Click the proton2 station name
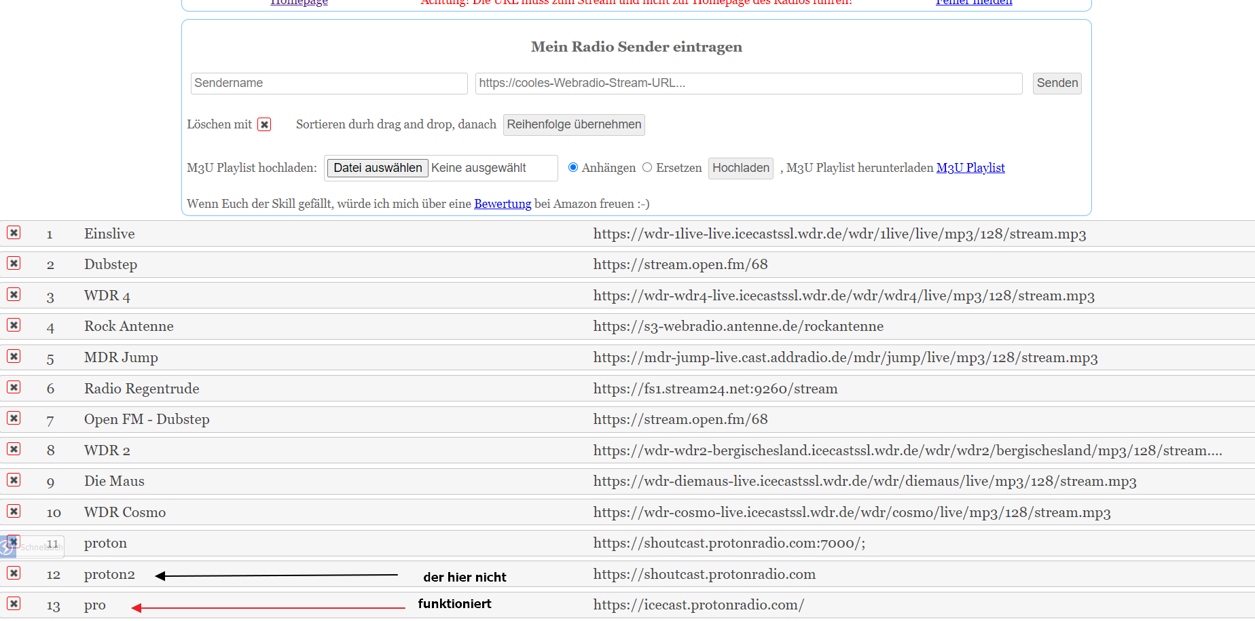Screen dimensions: 1255x621 coord(109,574)
